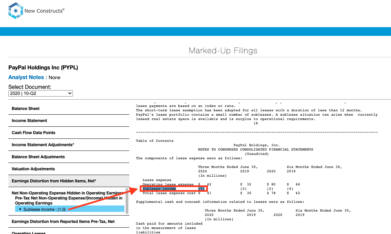Click the PayPal Holdings Inc (PYPL) heading
The height and width of the screenshot is (234, 391).
pyautogui.click(x=43, y=68)
